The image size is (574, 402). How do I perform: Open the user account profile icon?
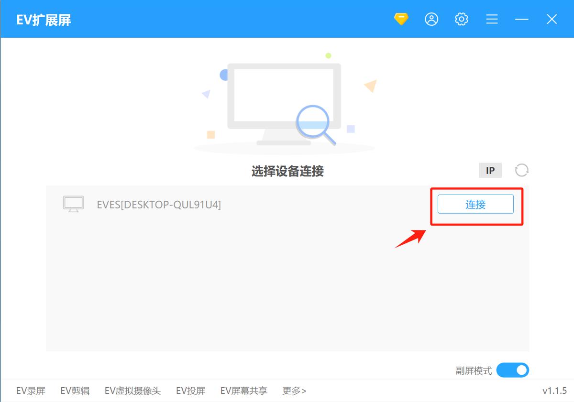[x=431, y=19]
